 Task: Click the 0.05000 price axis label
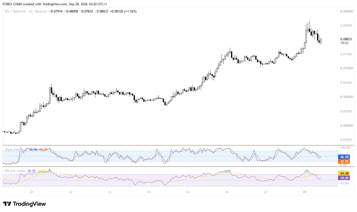pyautogui.click(x=346, y=125)
